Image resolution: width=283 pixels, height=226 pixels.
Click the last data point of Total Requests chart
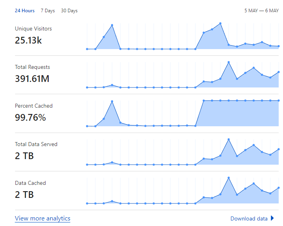279,72
